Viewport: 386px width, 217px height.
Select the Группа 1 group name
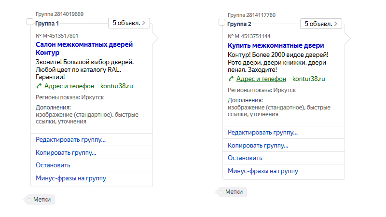pyautogui.click(x=47, y=24)
